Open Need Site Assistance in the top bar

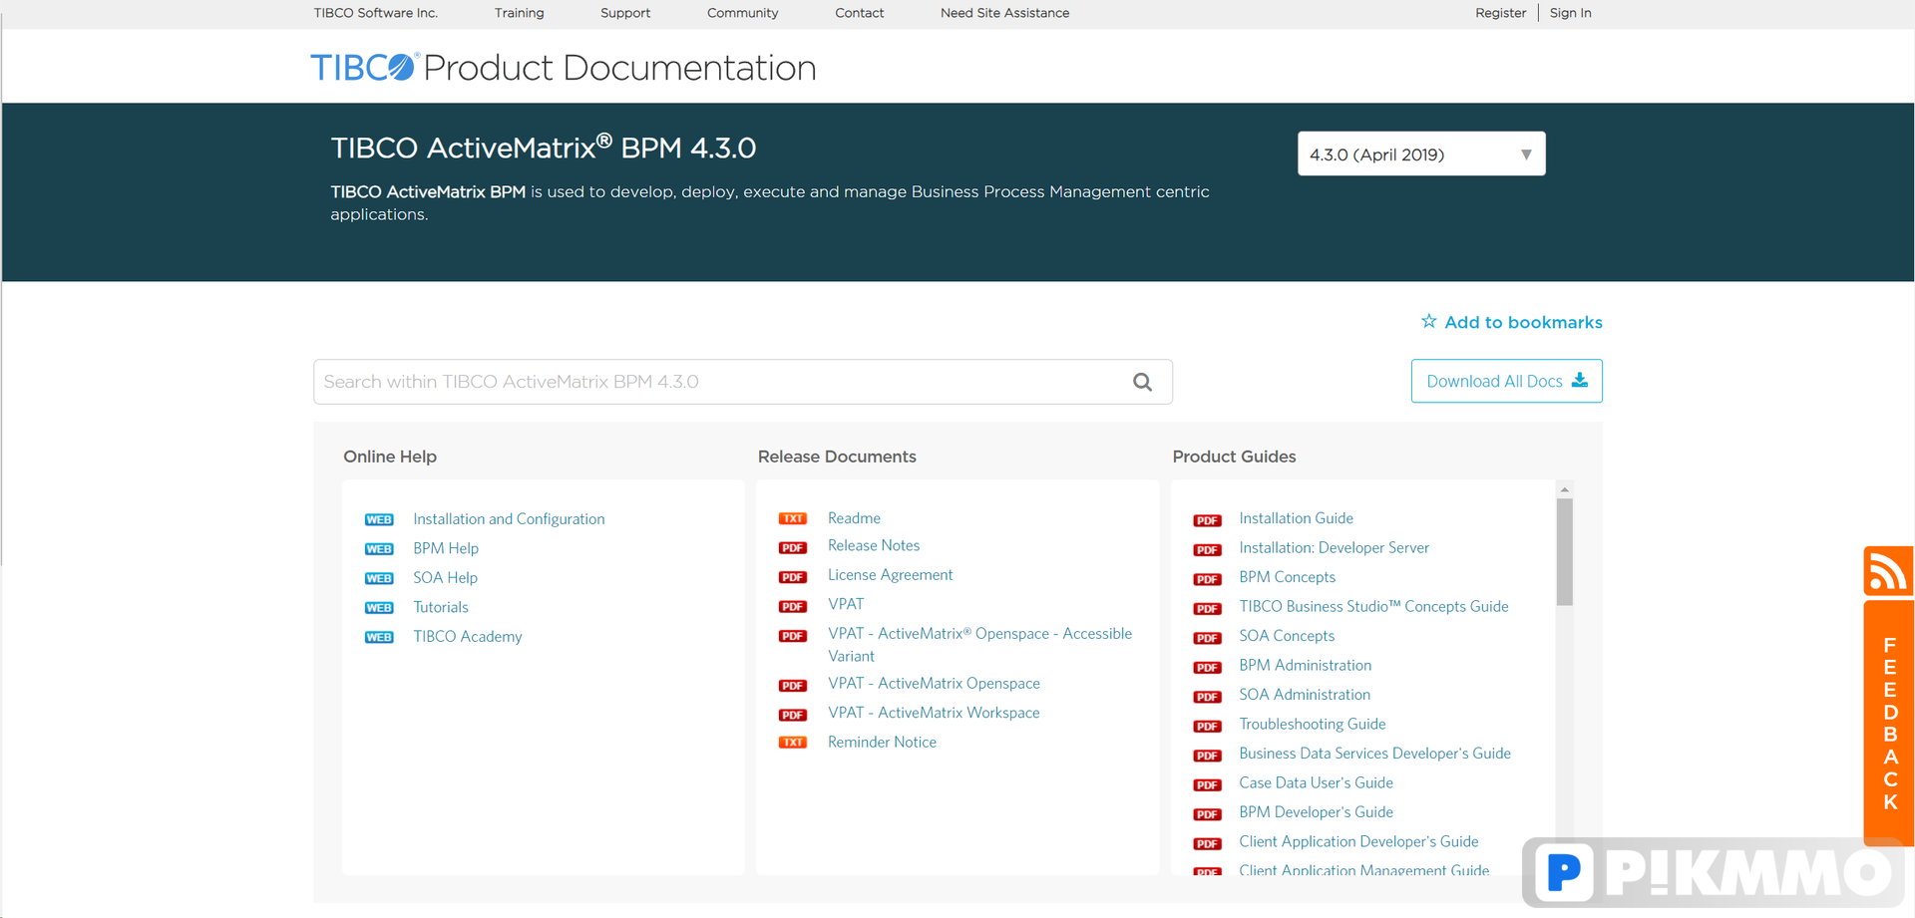[1004, 13]
